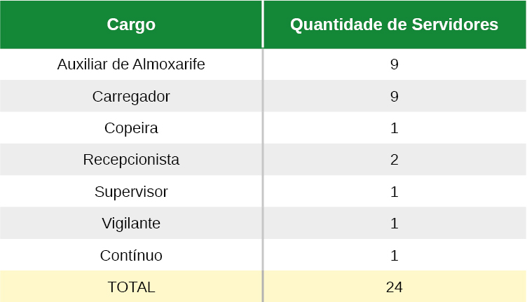Click the Contínuo cell
The height and width of the screenshot is (302, 527).
pos(131,255)
